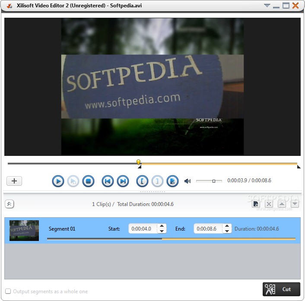Click the video preview area
Image resolution: width=305 pixels, height=301 pixels.
pos(152,87)
